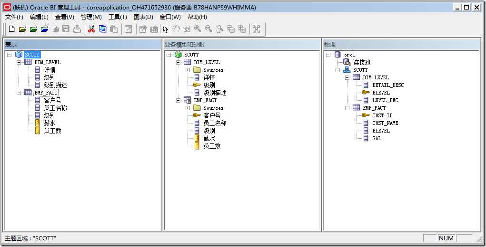Select 详情 column in 表示 pane
Screen dimensions: 486x247
click(50, 70)
